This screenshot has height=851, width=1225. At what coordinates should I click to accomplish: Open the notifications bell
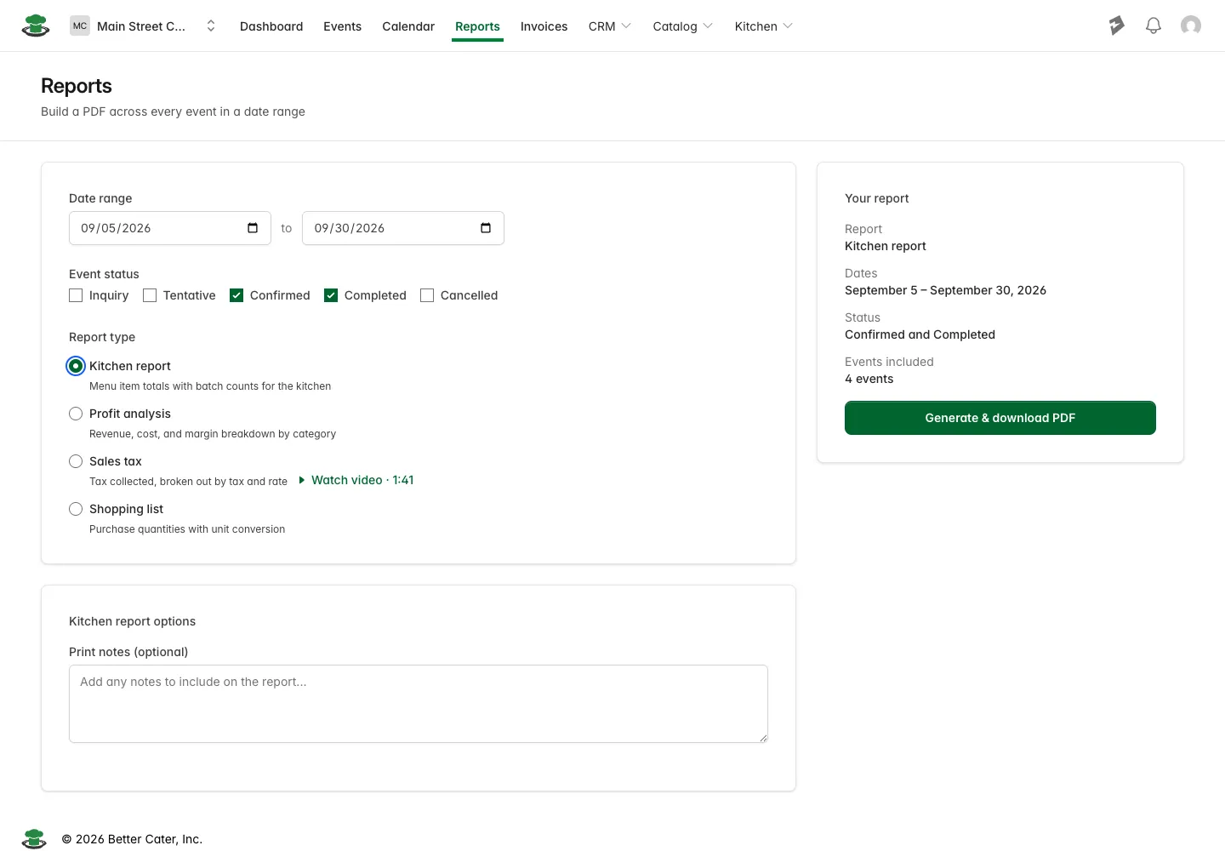pos(1154,26)
